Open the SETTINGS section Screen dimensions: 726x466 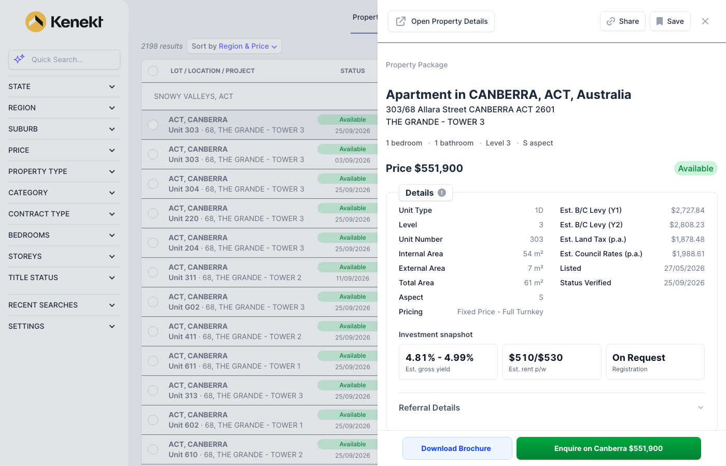(x=64, y=326)
